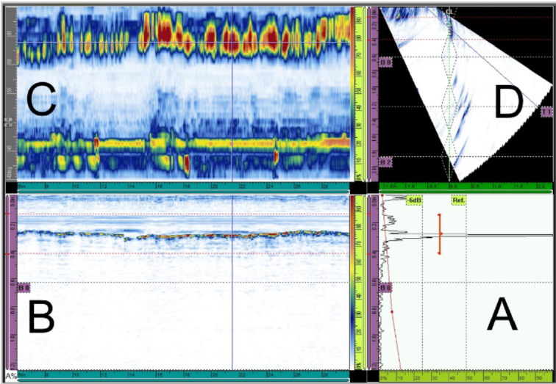Screen dimensions: 556x384
Task: Select the B 0 label in the sectorial scan
Action: click(387, 63)
